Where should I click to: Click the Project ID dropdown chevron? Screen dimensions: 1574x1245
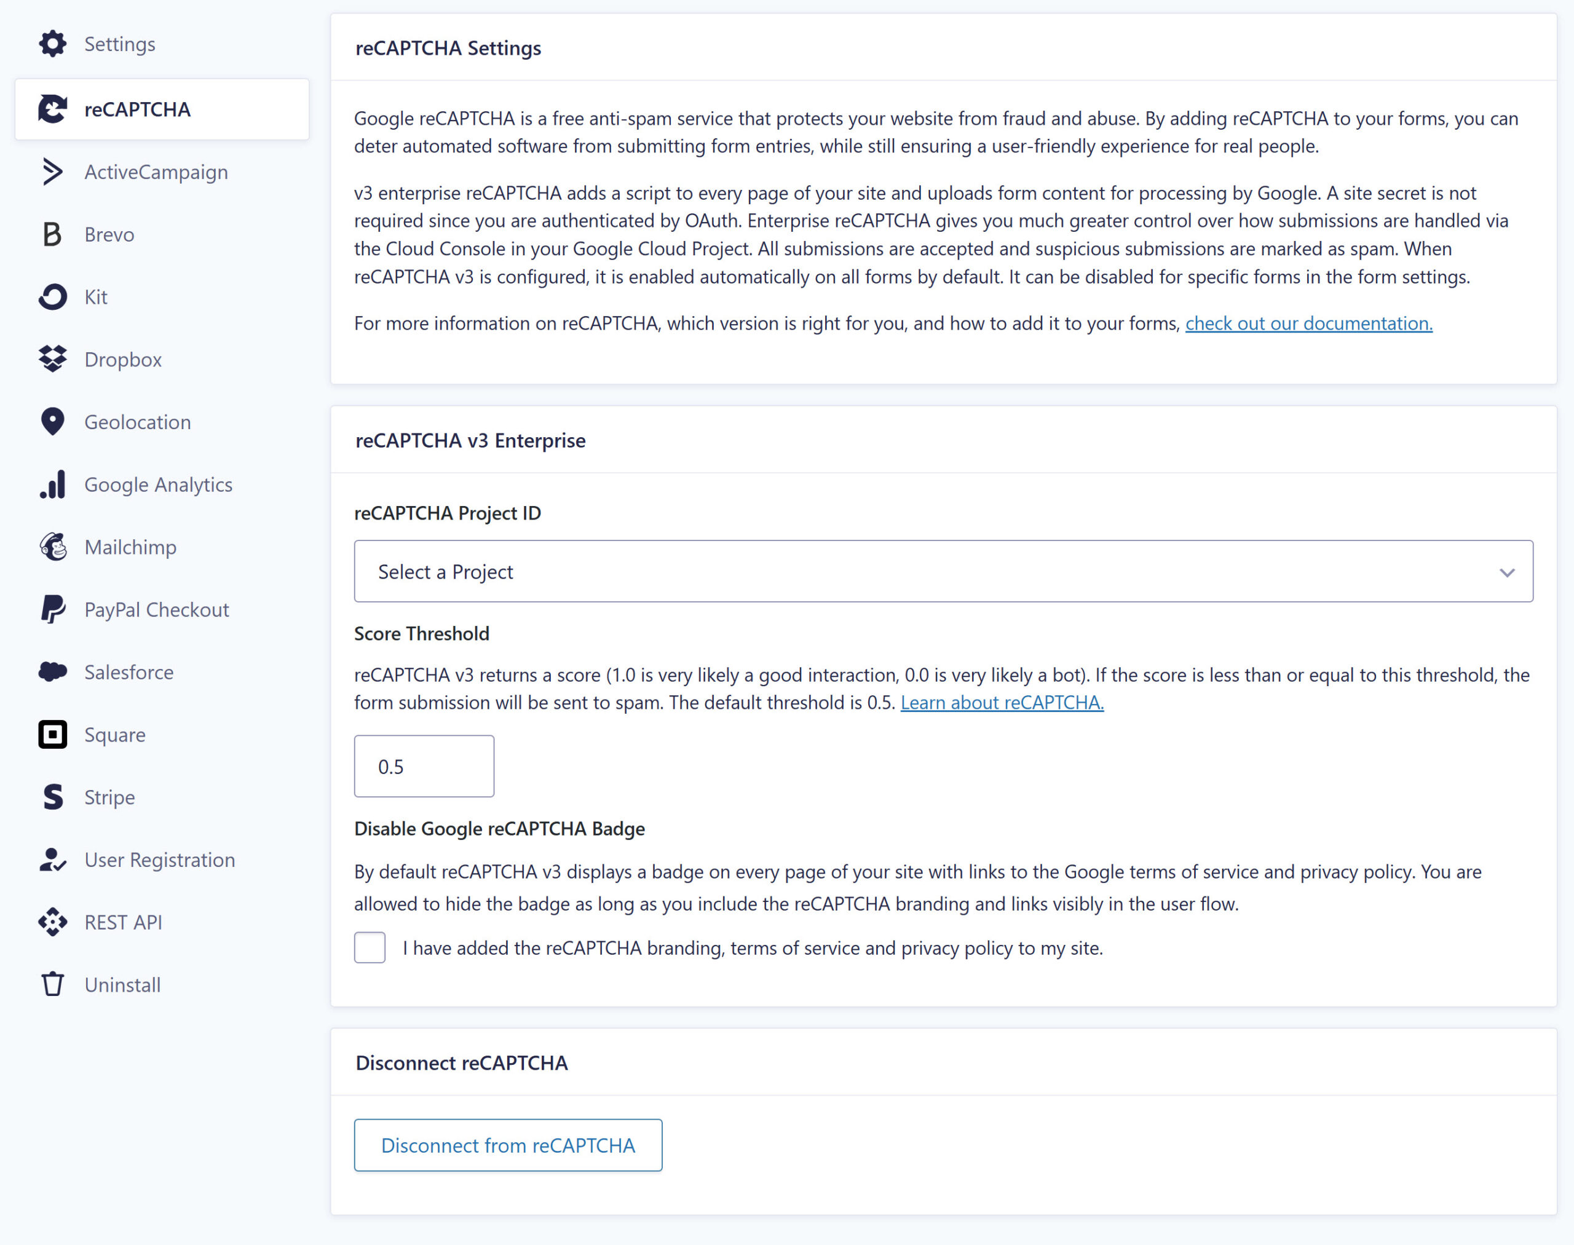tap(1507, 573)
